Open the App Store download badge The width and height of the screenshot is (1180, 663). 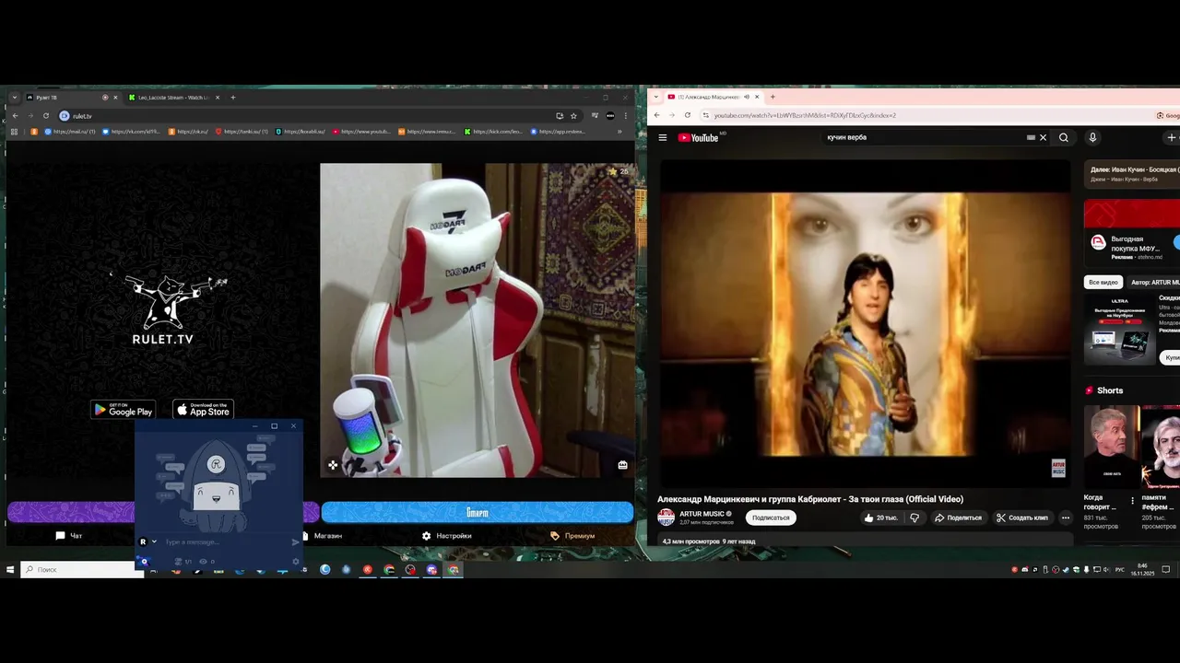click(x=203, y=410)
